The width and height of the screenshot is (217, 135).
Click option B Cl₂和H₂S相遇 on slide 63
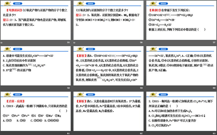pyautogui.click(x=177, y=116)
